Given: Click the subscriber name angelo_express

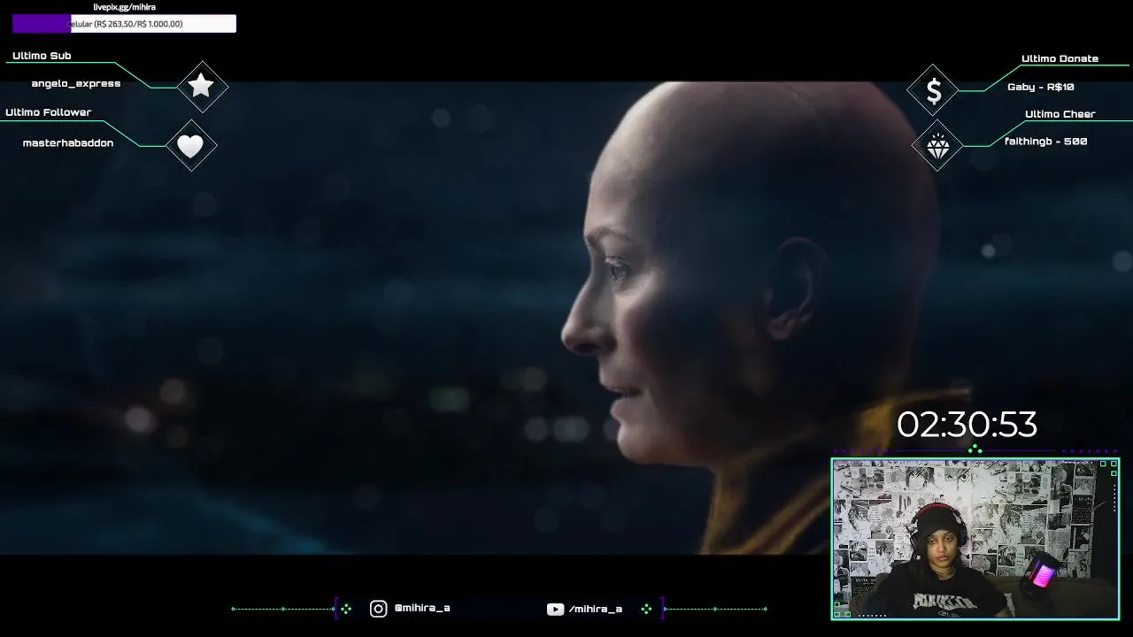Looking at the screenshot, I should coord(76,83).
